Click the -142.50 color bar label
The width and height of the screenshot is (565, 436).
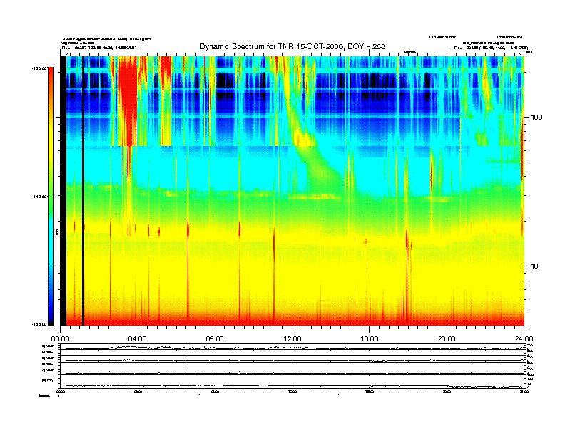click(40, 197)
